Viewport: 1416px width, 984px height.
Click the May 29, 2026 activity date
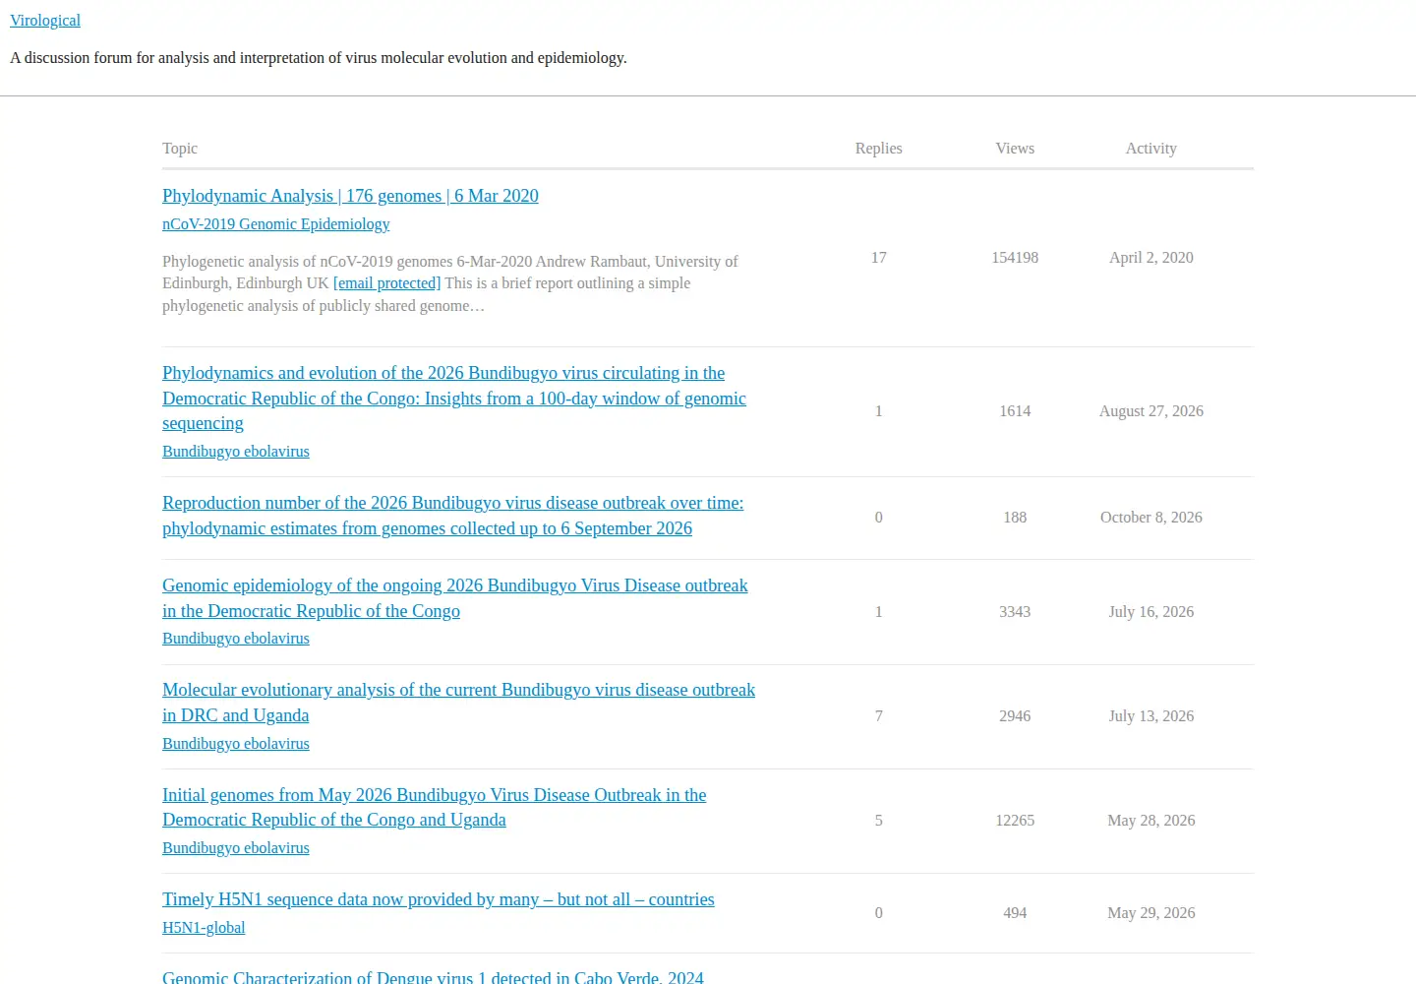[1151, 913]
